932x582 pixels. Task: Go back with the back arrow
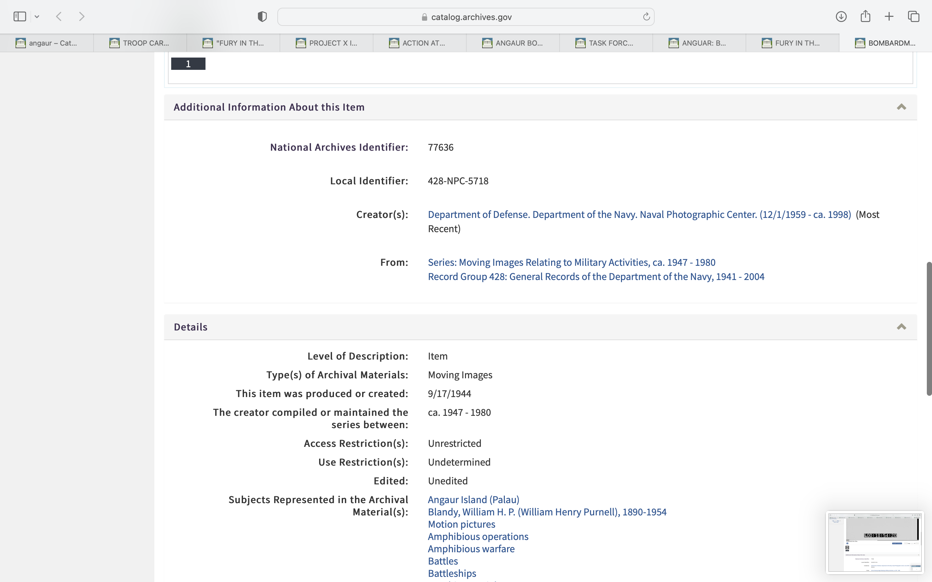pos(59,16)
